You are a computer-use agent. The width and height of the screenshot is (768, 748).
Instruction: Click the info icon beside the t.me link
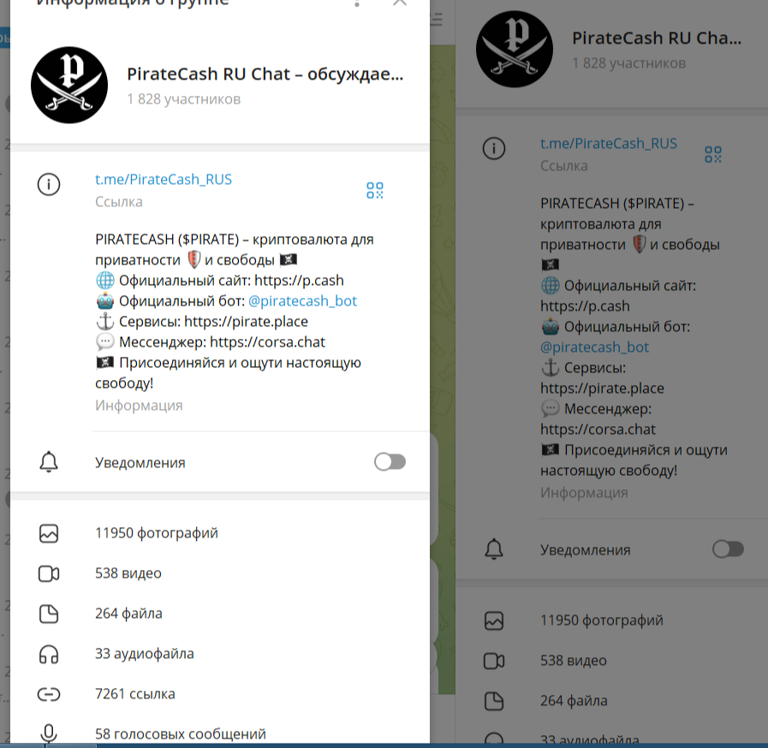(x=49, y=185)
